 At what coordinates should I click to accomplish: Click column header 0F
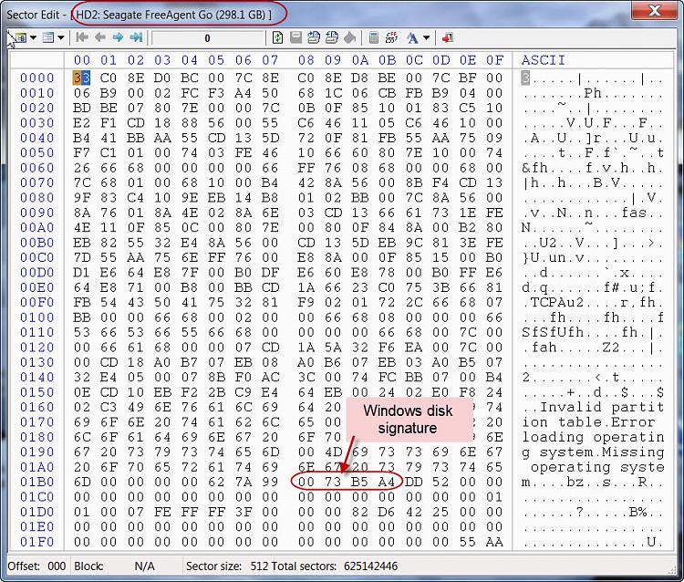click(494, 60)
